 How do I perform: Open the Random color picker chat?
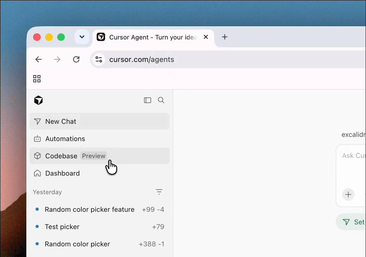pos(99,244)
